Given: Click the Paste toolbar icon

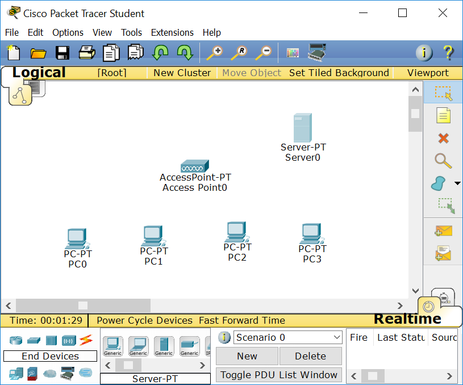Looking at the screenshot, I should coord(136,53).
